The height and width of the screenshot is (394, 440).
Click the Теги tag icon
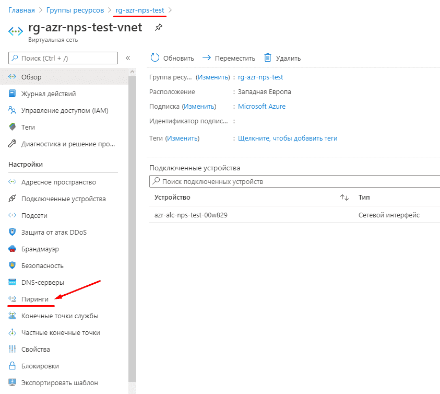13,127
